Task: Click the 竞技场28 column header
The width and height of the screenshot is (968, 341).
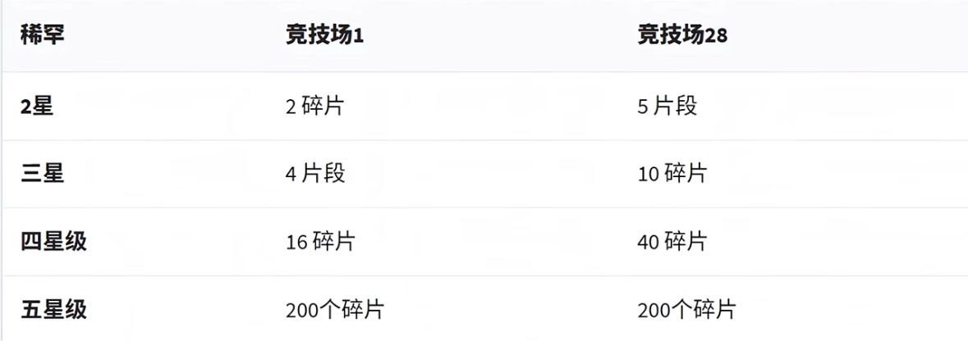Action: point(681,36)
